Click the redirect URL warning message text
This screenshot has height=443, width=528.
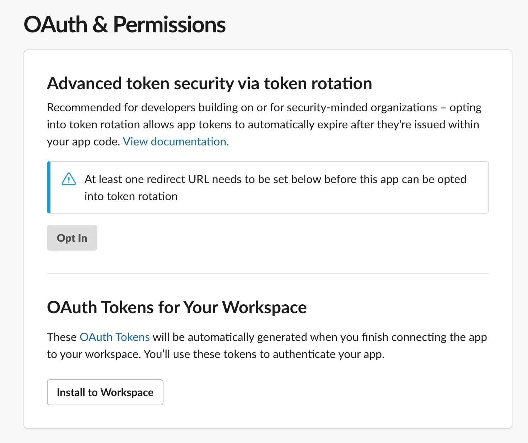(x=275, y=180)
